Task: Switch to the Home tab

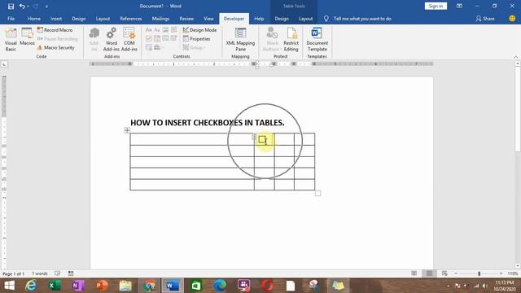Action: pyautogui.click(x=34, y=19)
